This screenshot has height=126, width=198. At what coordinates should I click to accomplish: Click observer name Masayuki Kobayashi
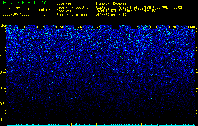coord(113,3)
